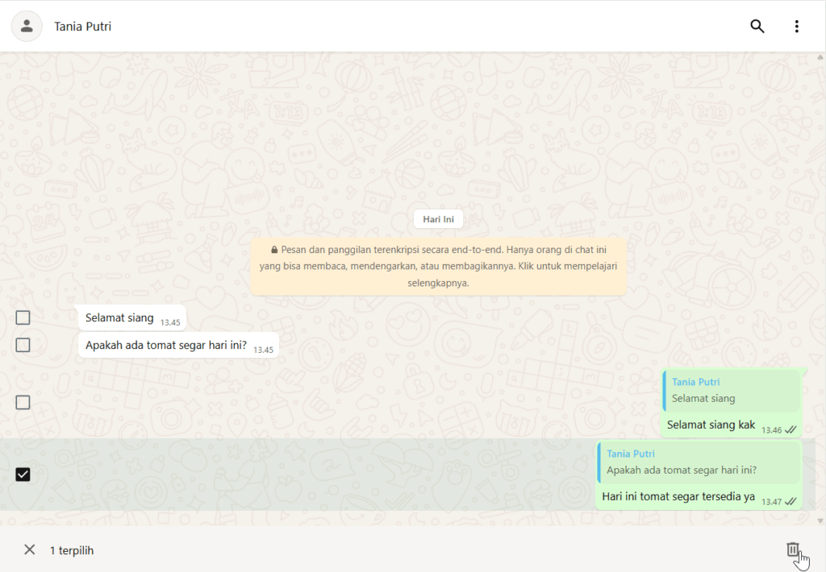The image size is (826, 572).
Task: Select the 'Selamat siang' message checkbox
Action: (x=23, y=317)
